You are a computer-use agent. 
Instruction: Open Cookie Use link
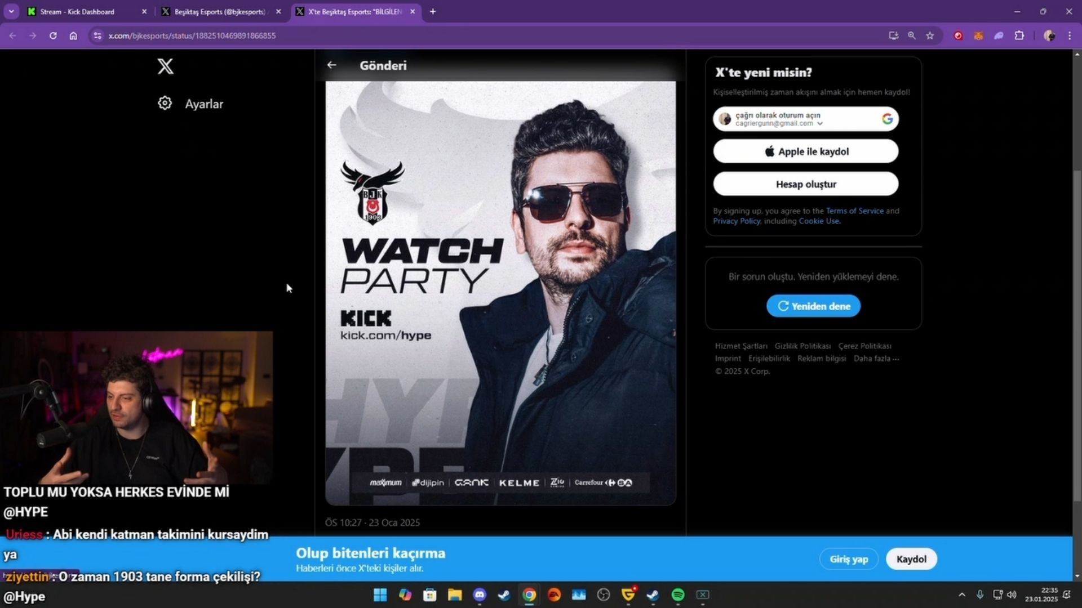click(819, 221)
